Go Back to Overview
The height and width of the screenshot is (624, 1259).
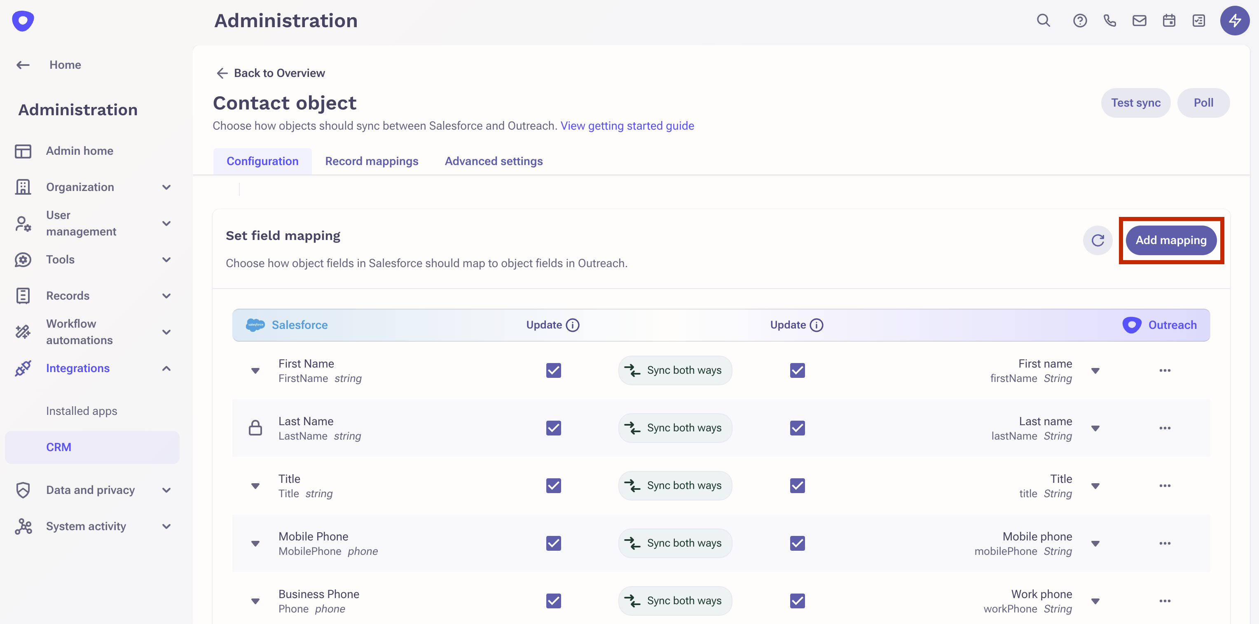coord(271,73)
